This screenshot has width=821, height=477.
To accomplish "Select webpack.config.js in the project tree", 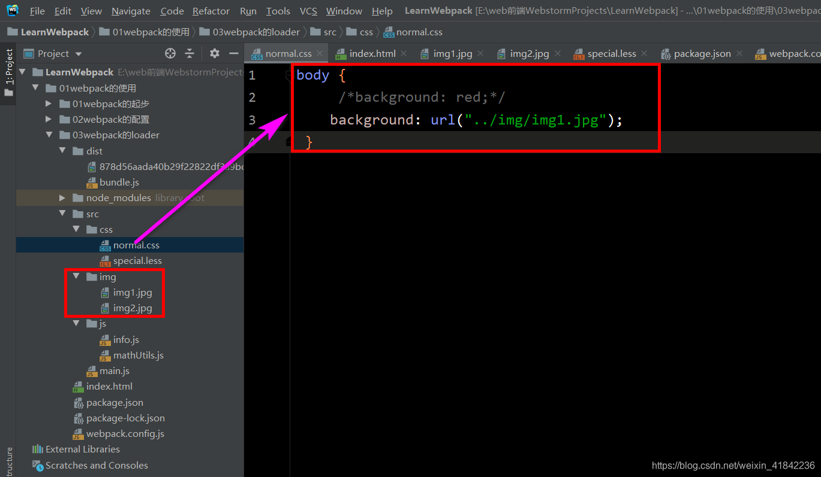I will click(x=125, y=433).
